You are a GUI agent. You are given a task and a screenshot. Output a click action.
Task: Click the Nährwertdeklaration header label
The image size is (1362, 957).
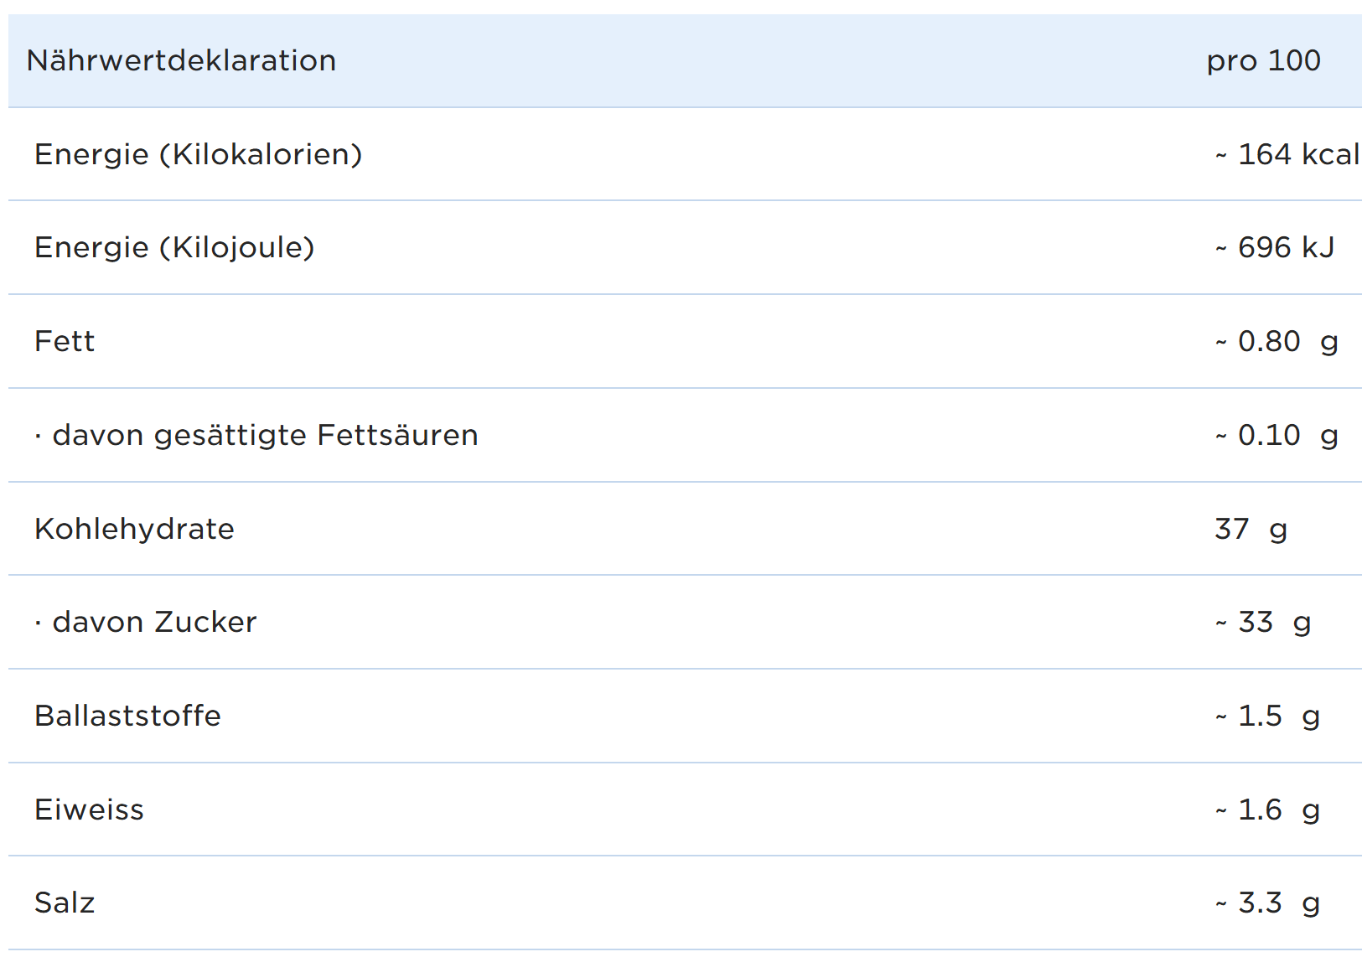click(x=181, y=61)
